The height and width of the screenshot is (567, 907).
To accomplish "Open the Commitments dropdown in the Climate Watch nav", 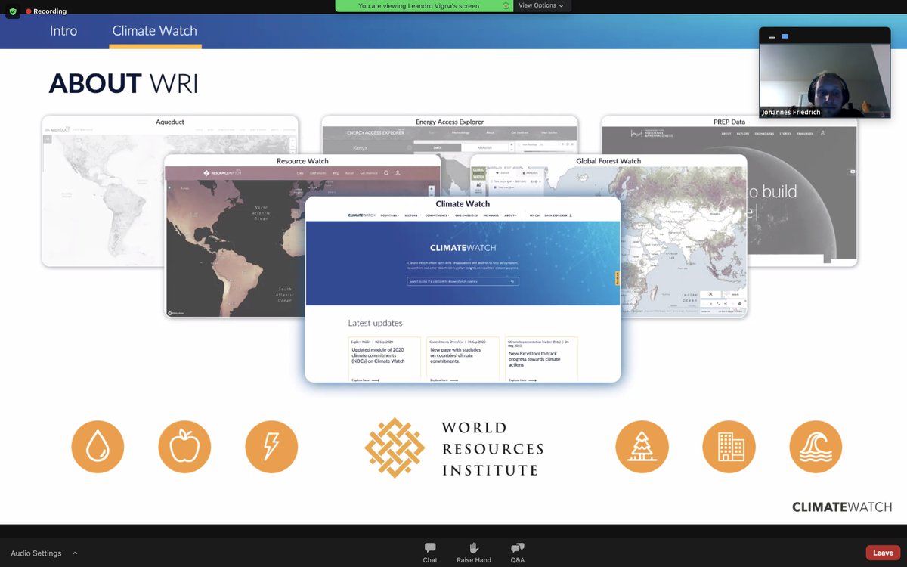I will (437, 215).
